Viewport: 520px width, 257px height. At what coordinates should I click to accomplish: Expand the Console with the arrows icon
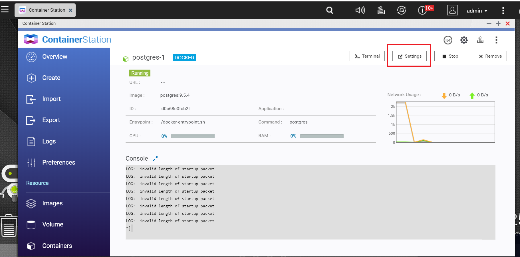coord(155,159)
